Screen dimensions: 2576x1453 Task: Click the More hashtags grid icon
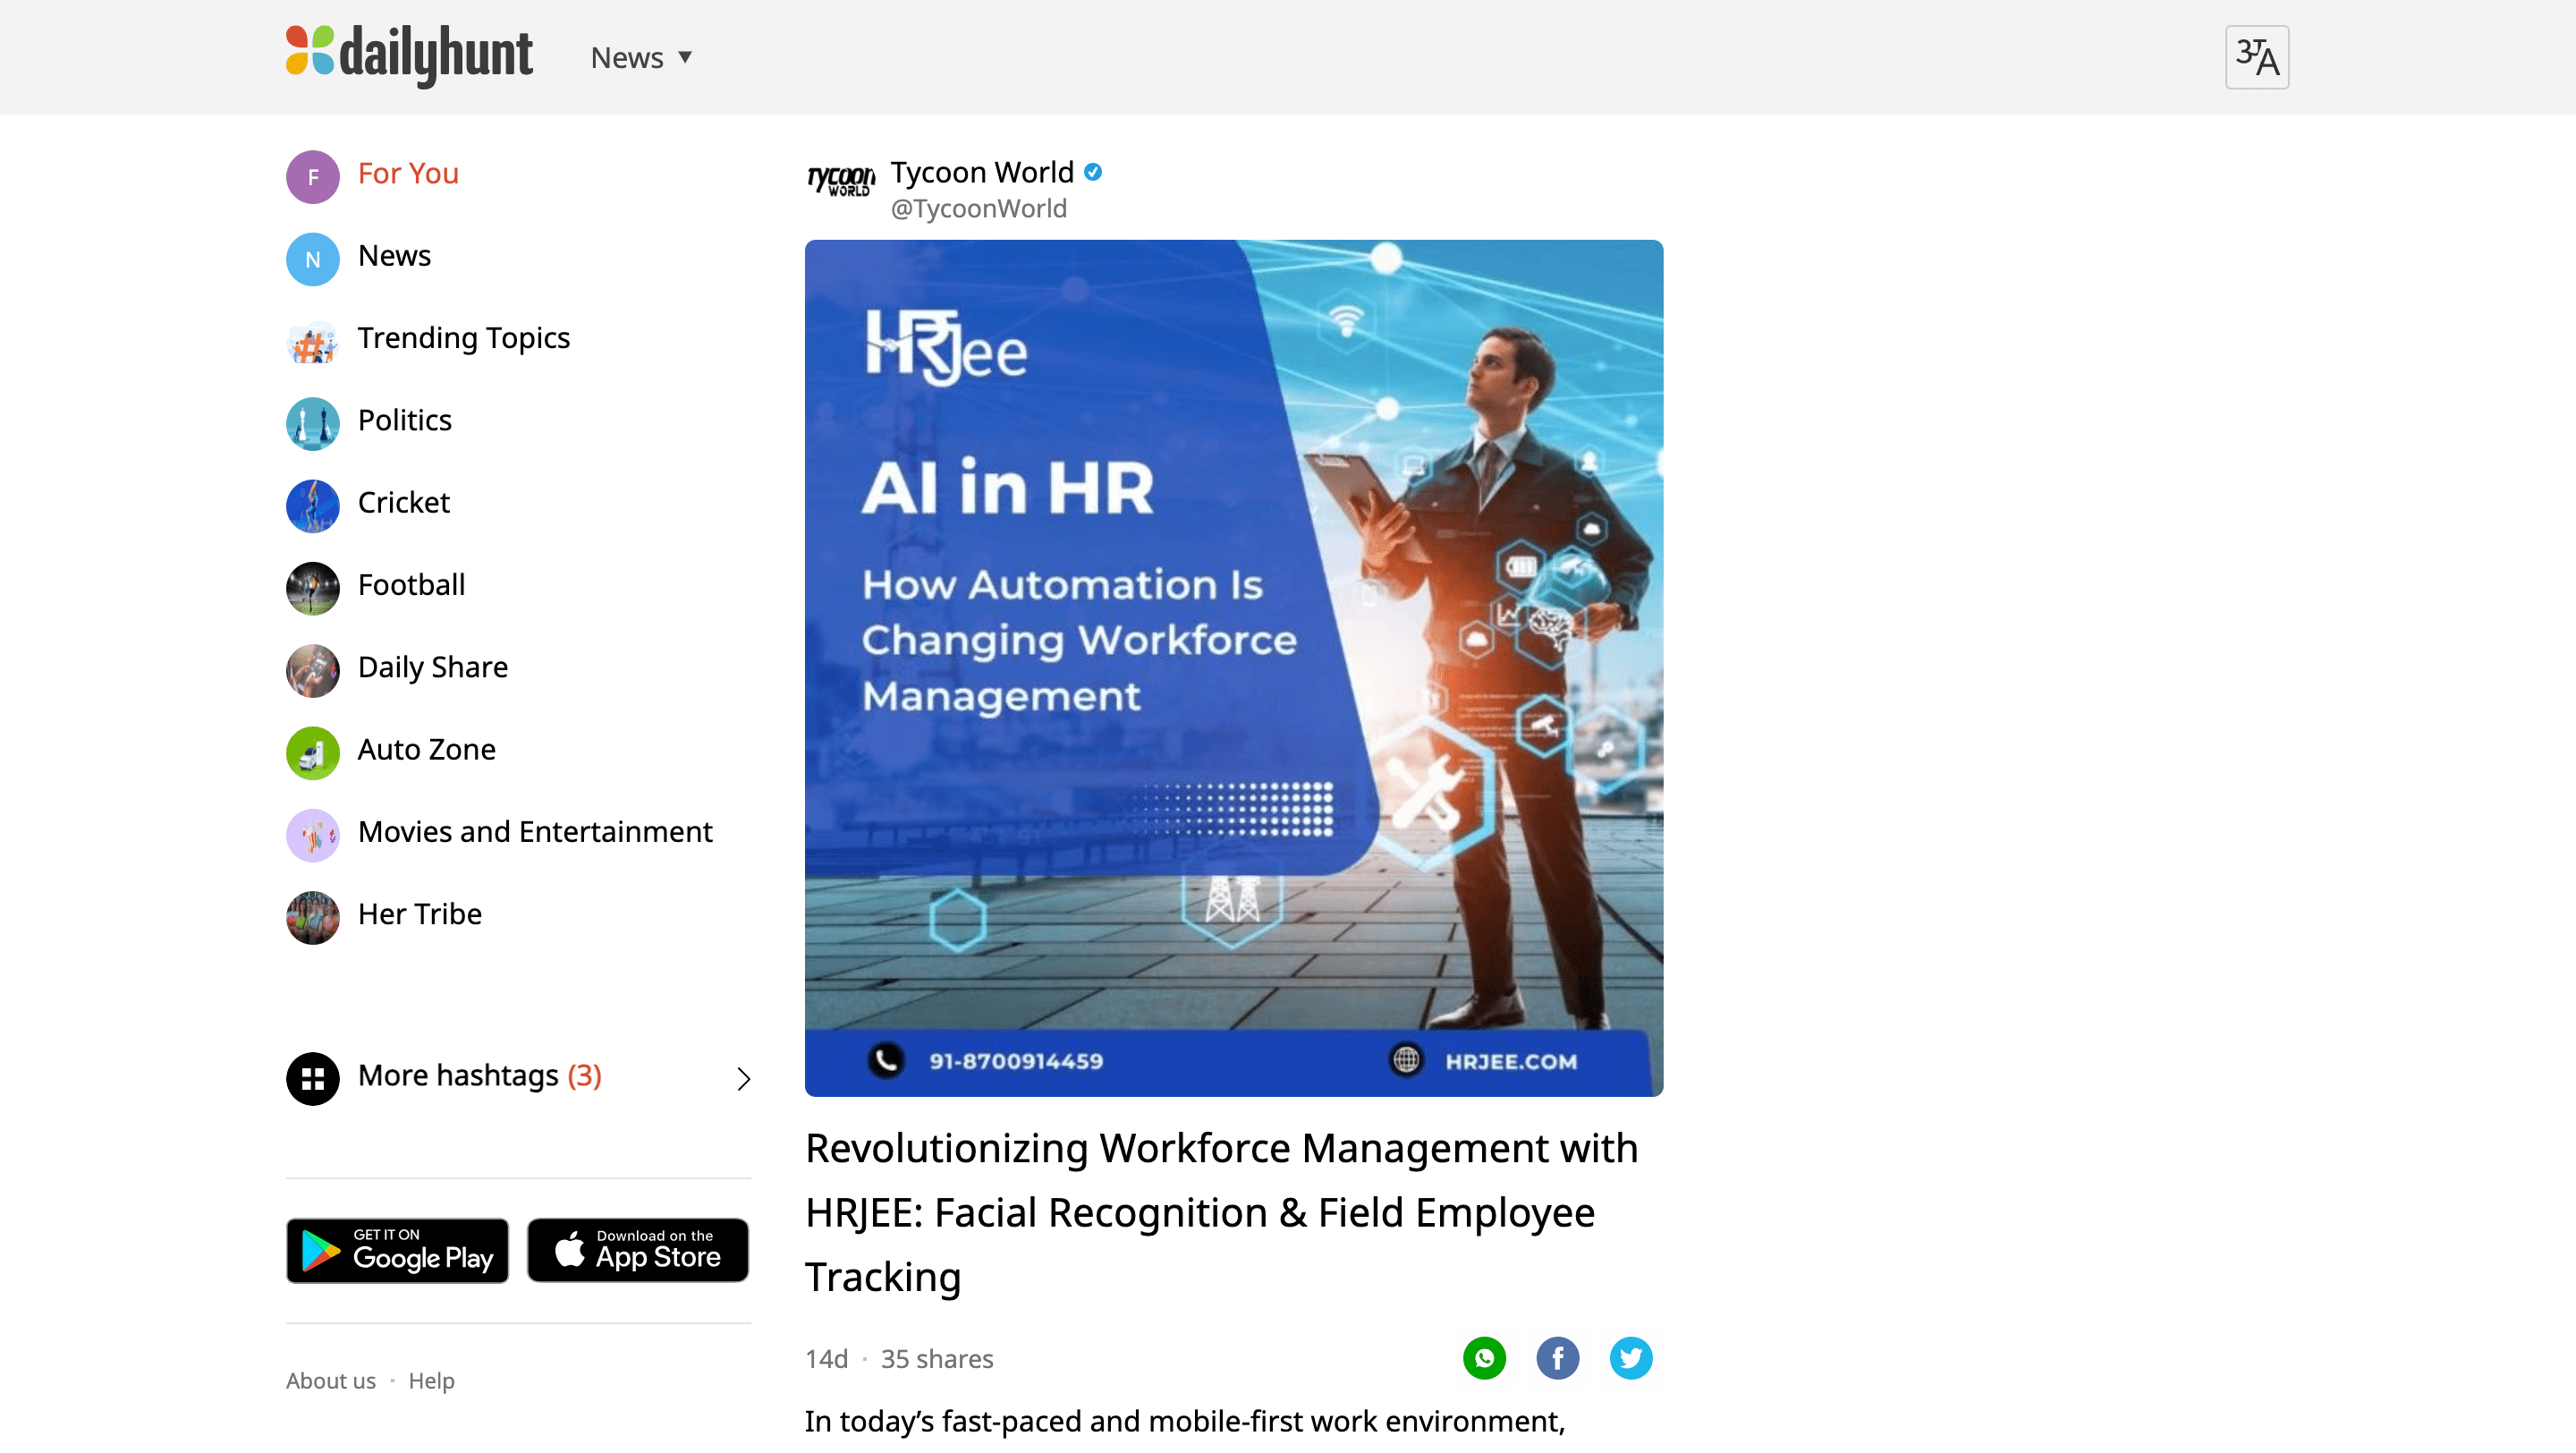click(x=313, y=1078)
